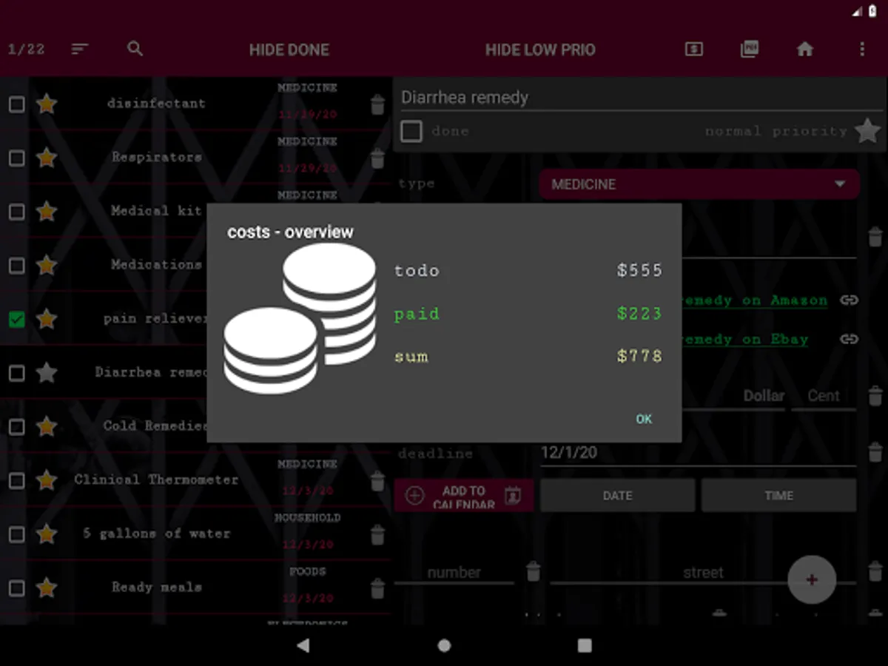Delete the Clinical Thermometer item
The height and width of the screenshot is (666, 888).
(377, 481)
